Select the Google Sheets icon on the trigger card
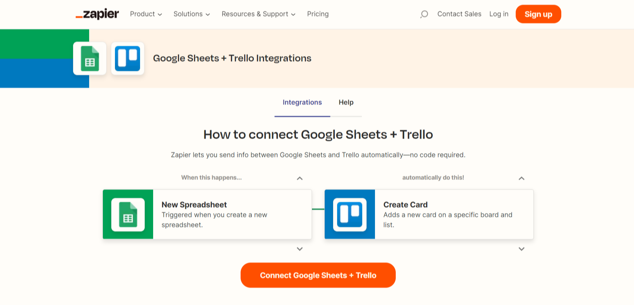634x305 pixels. coord(128,214)
